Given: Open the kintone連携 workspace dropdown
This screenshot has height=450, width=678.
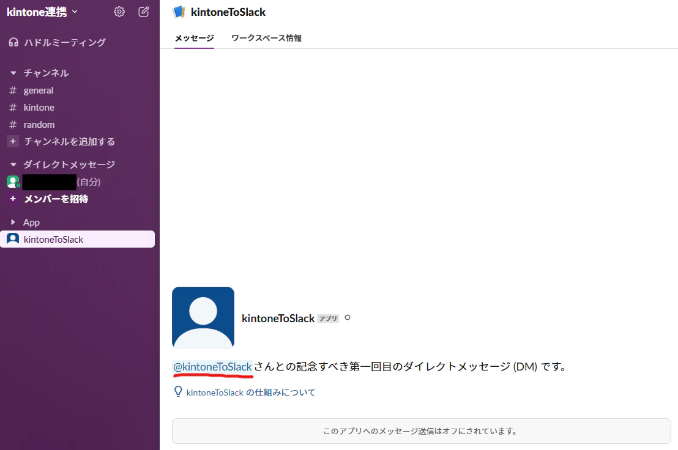Looking at the screenshot, I should tap(42, 12).
